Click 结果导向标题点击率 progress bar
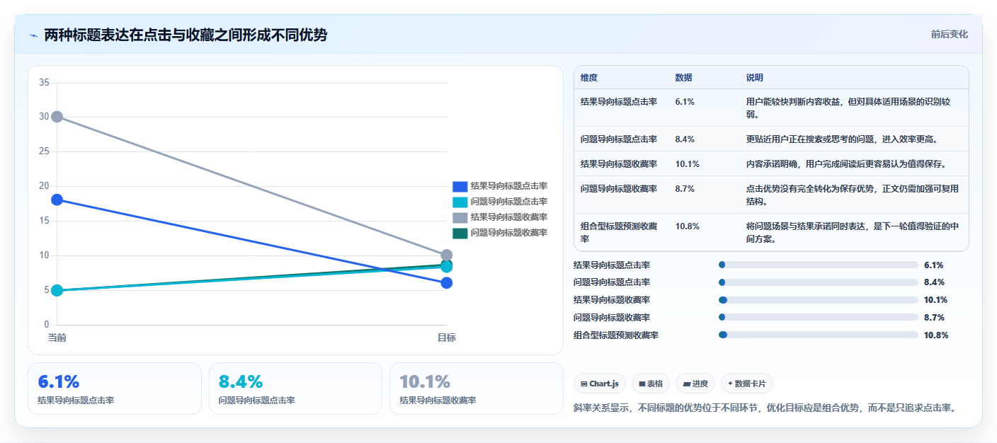This screenshot has width=997, height=443. [x=818, y=265]
